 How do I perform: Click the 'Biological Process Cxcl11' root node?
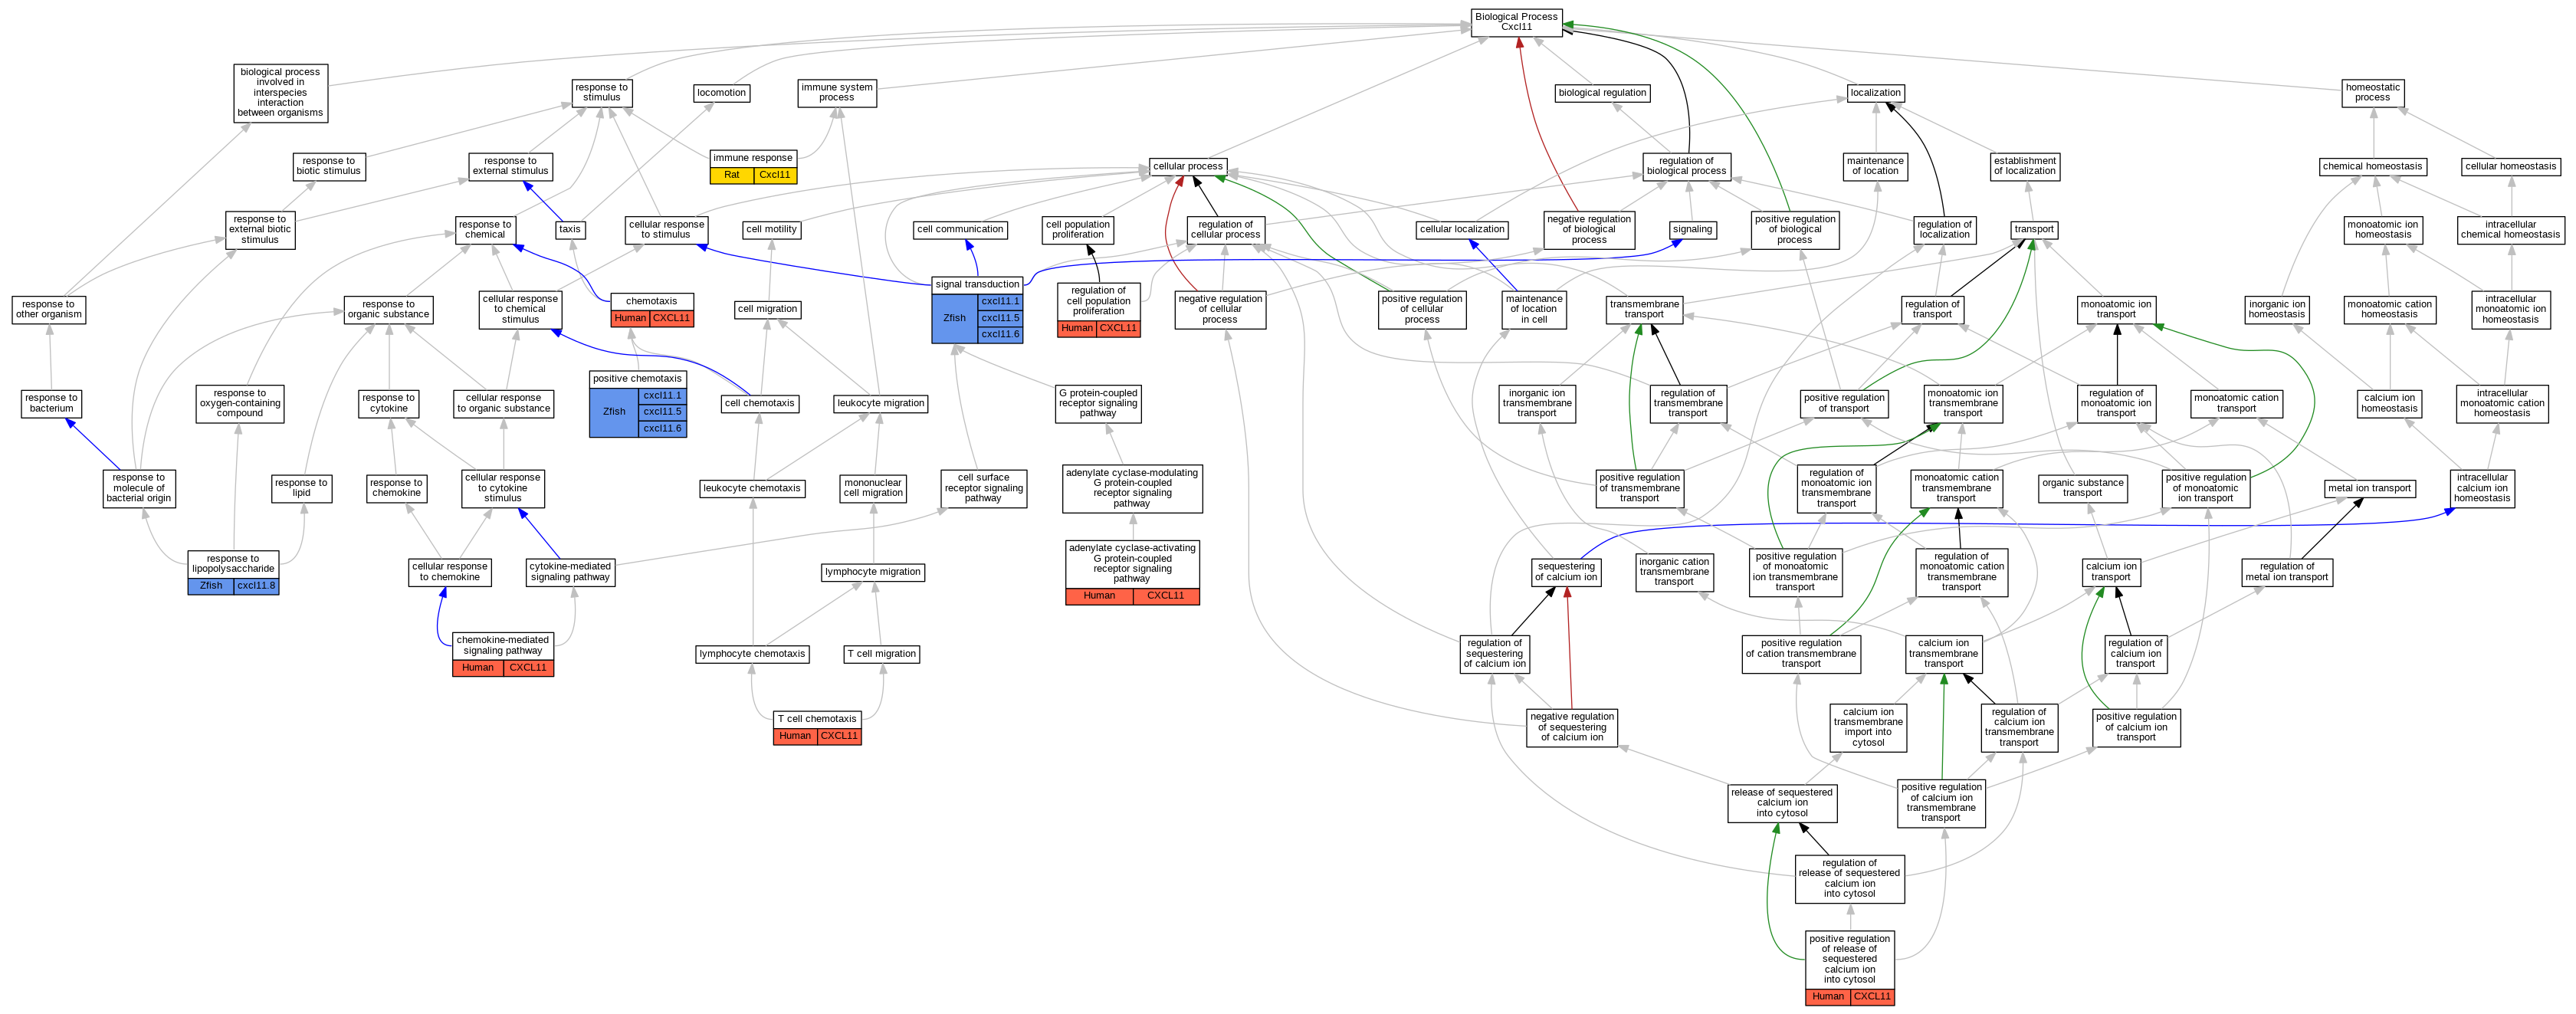[x=1516, y=22]
